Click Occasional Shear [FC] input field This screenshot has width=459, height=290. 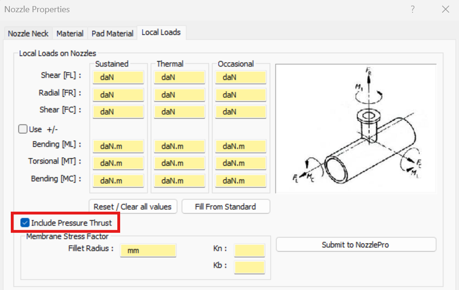coord(241,112)
